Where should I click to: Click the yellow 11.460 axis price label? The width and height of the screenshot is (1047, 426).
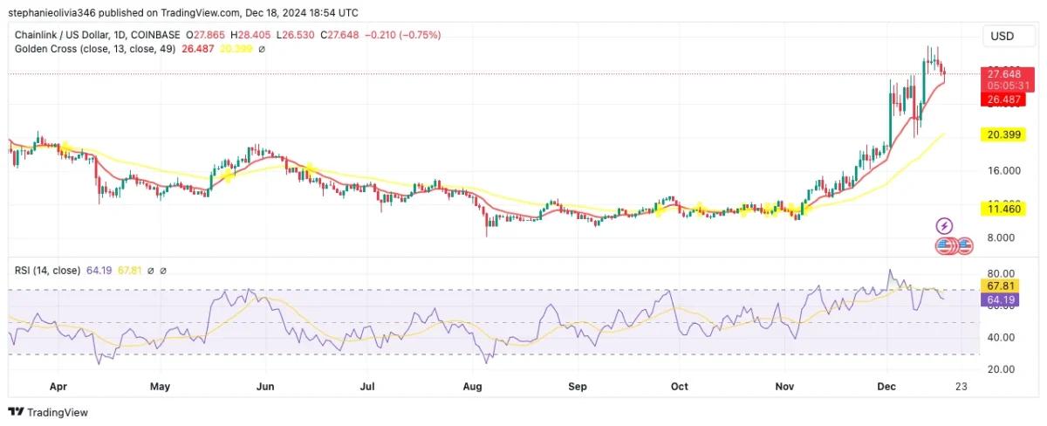tap(1005, 209)
